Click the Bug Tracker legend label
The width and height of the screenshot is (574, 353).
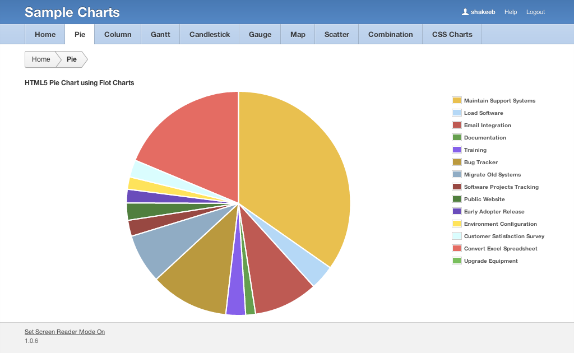[480, 162]
